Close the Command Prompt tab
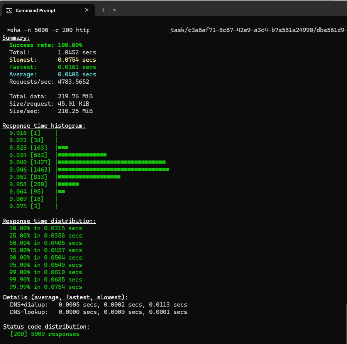 click(87, 10)
